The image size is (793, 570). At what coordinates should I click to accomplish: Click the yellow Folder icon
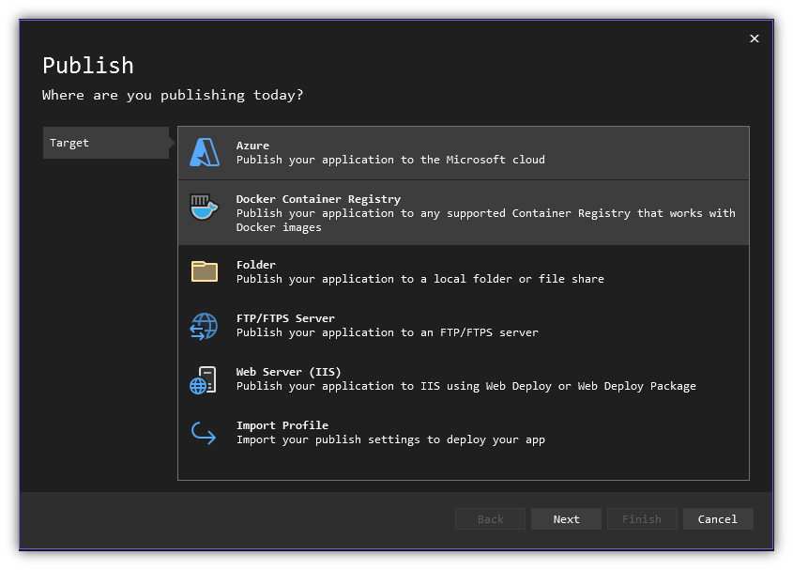click(x=205, y=271)
